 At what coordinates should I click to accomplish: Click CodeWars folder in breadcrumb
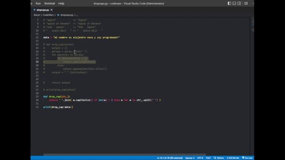point(48,15)
